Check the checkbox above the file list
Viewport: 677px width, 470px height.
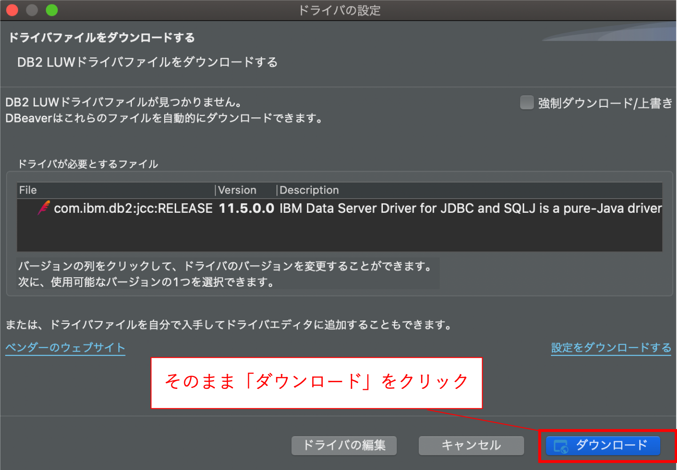(527, 102)
